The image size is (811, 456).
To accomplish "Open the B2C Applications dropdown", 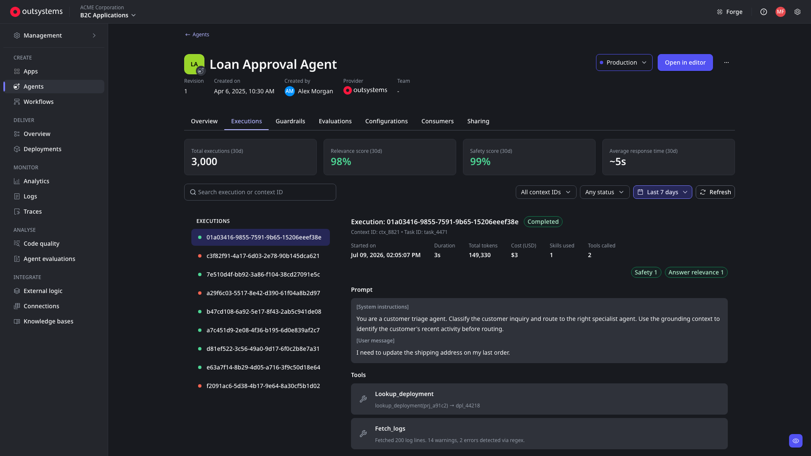I will coord(108,15).
